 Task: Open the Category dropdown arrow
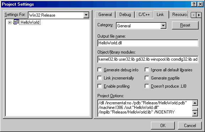click(x=163, y=26)
